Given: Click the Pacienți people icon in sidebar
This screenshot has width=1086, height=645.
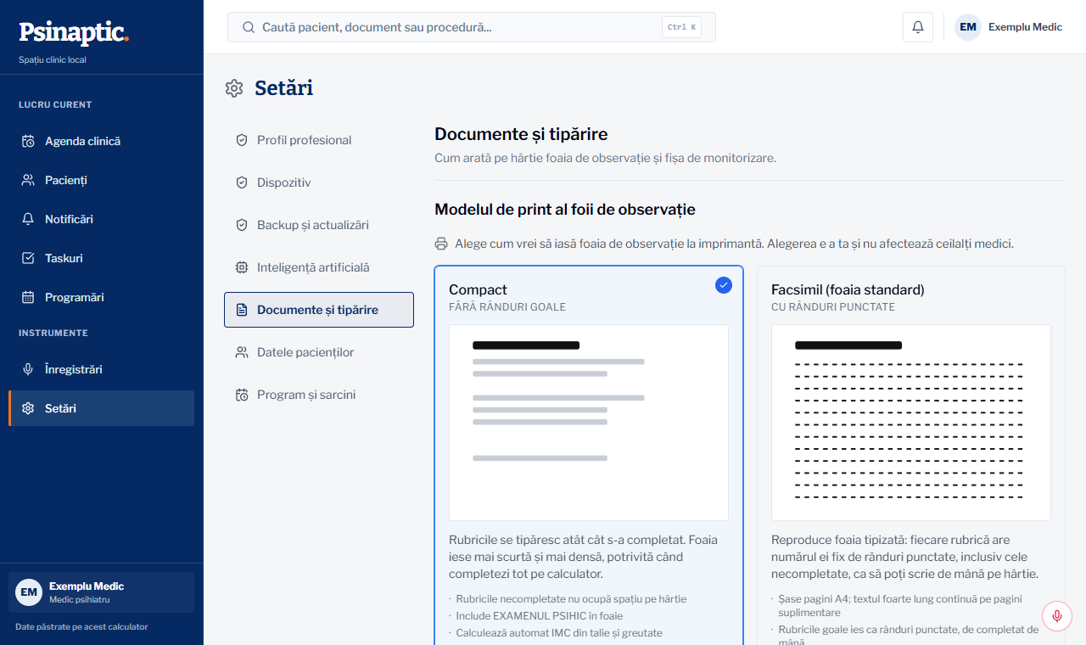Looking at the screenshot, I should pyautogui.click(x=28, y=180).
